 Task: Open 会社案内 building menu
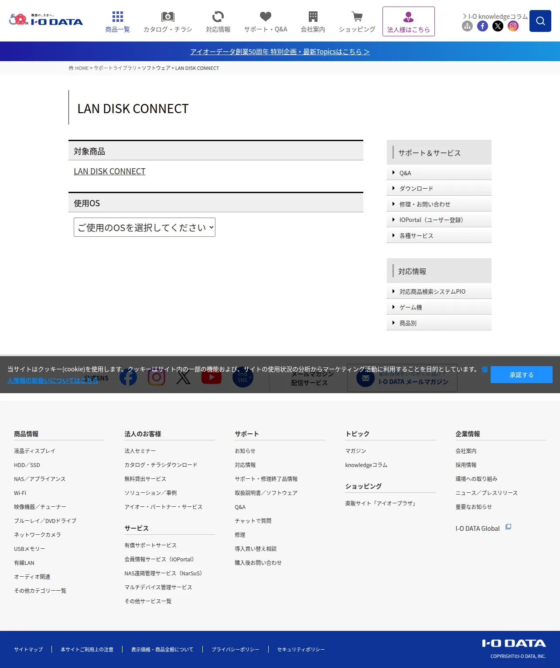(x=313, y=22)
